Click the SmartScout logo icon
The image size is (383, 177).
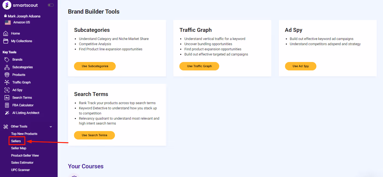[x=7, y=5]
